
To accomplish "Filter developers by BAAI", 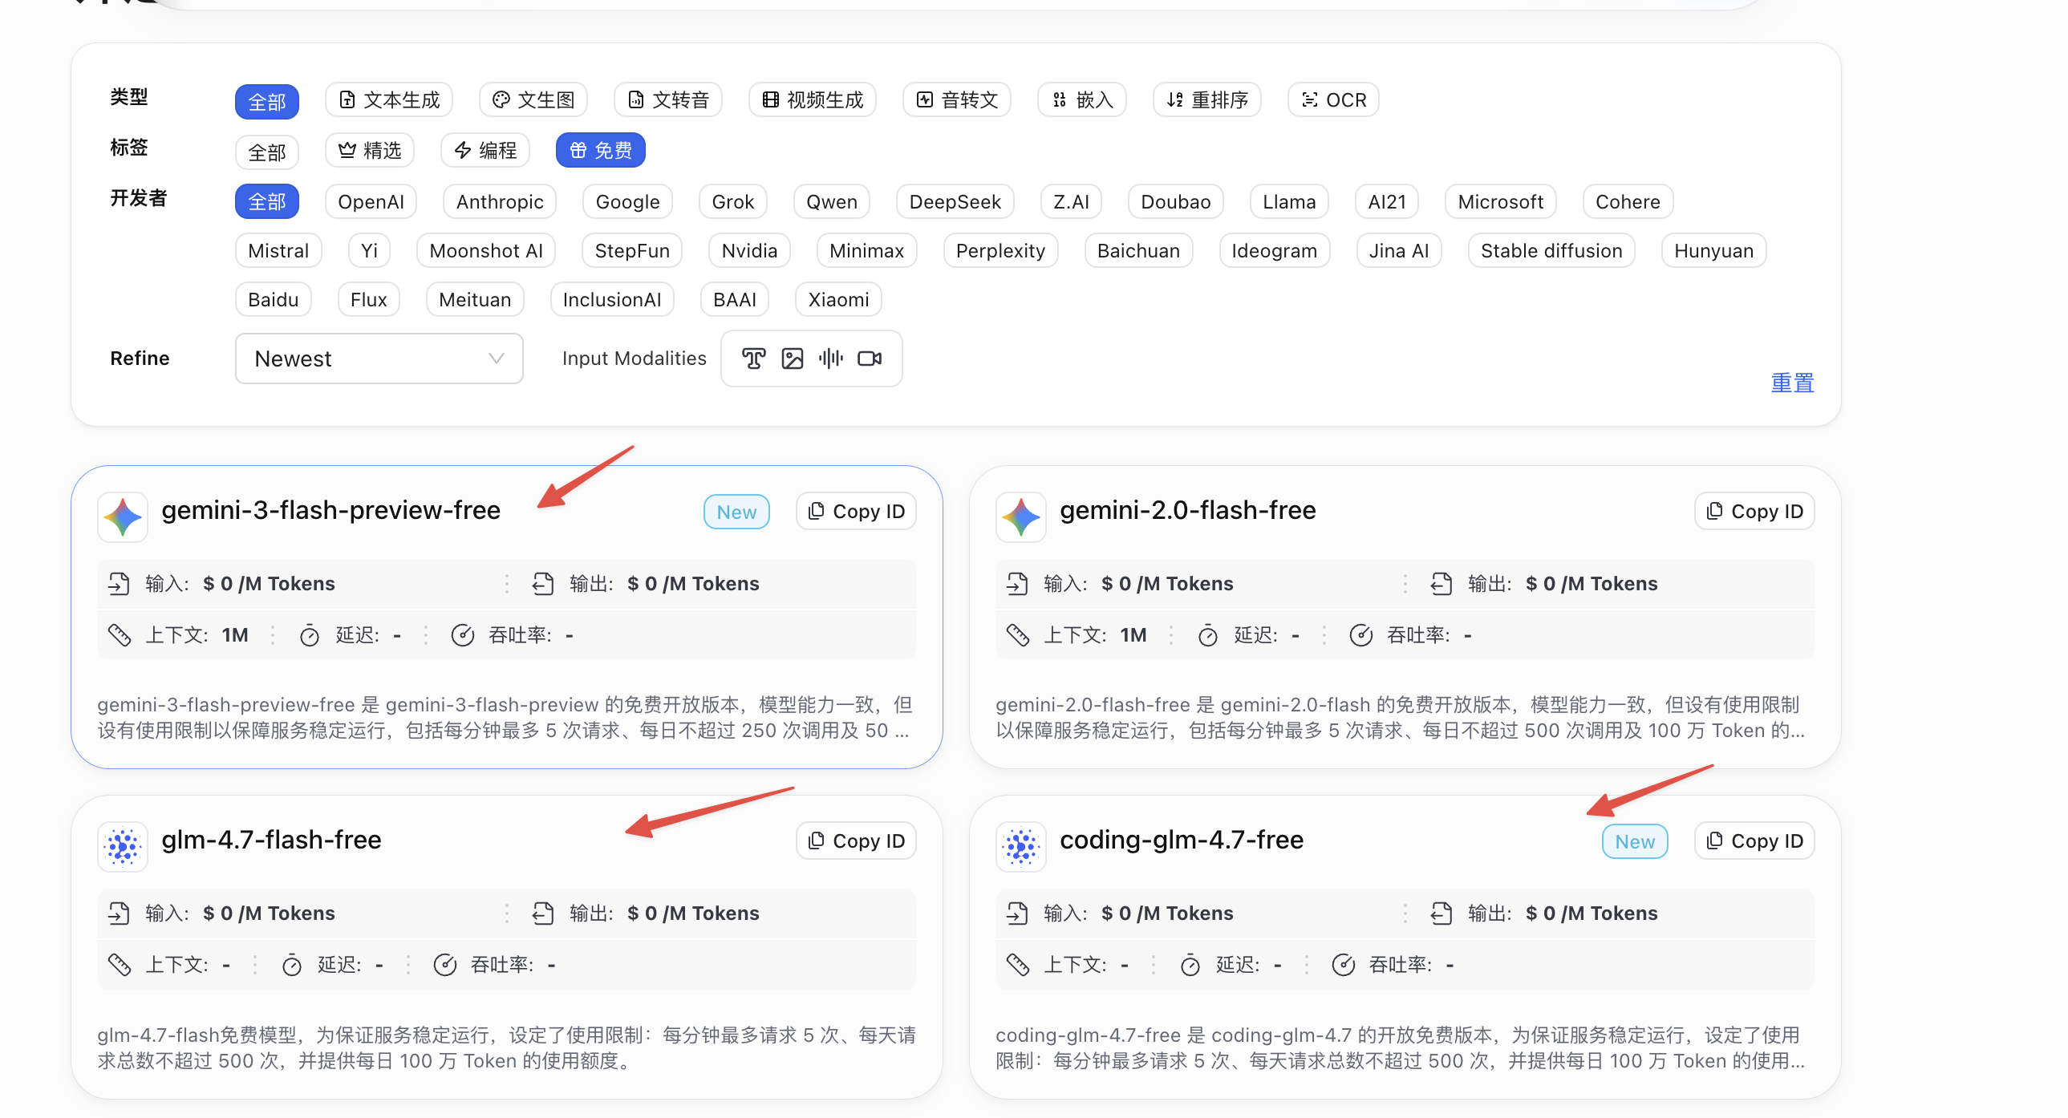I will [x=735, y=299].
